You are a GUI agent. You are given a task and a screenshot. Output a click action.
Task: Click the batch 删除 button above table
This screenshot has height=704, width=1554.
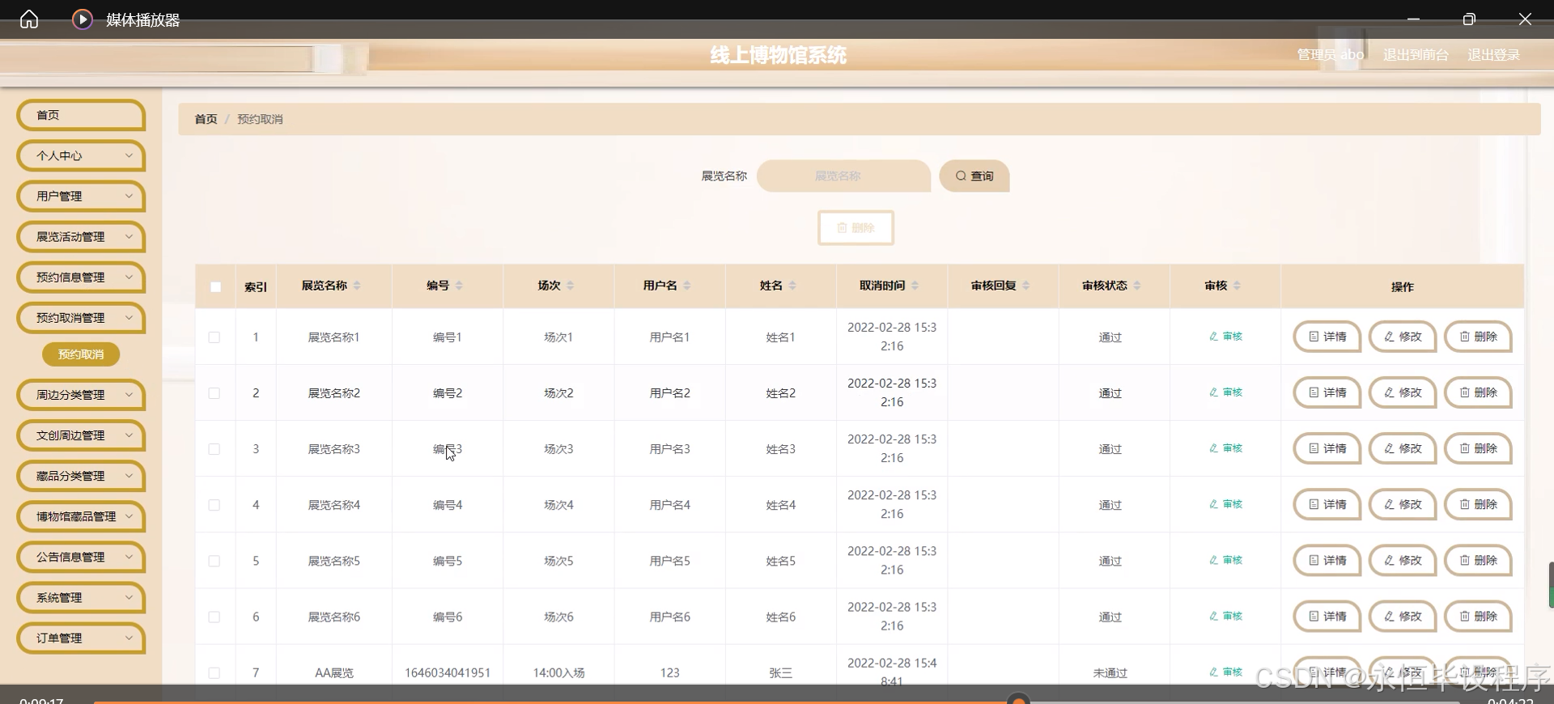856,228
